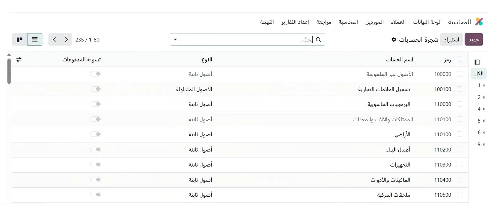The height and width of the screenshot is (204, 488).
Task: Open the search options dropdown arrow
Action: click(175, 40)
